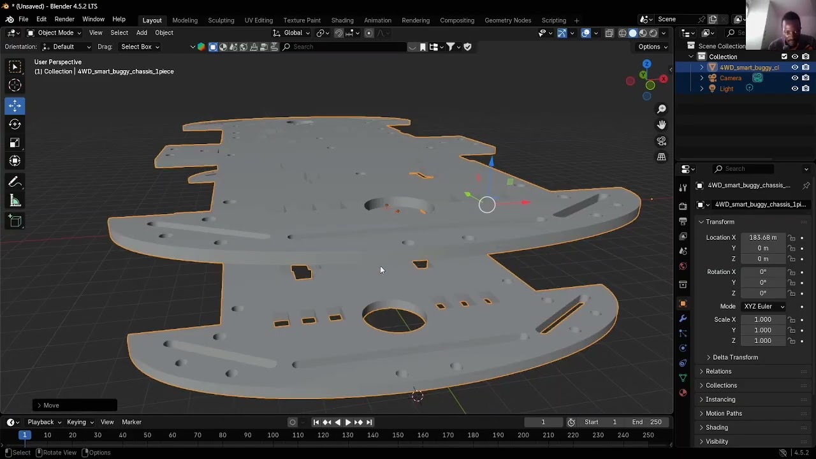
Task: Click the pan view hand icon
Action: pos(662,125)
